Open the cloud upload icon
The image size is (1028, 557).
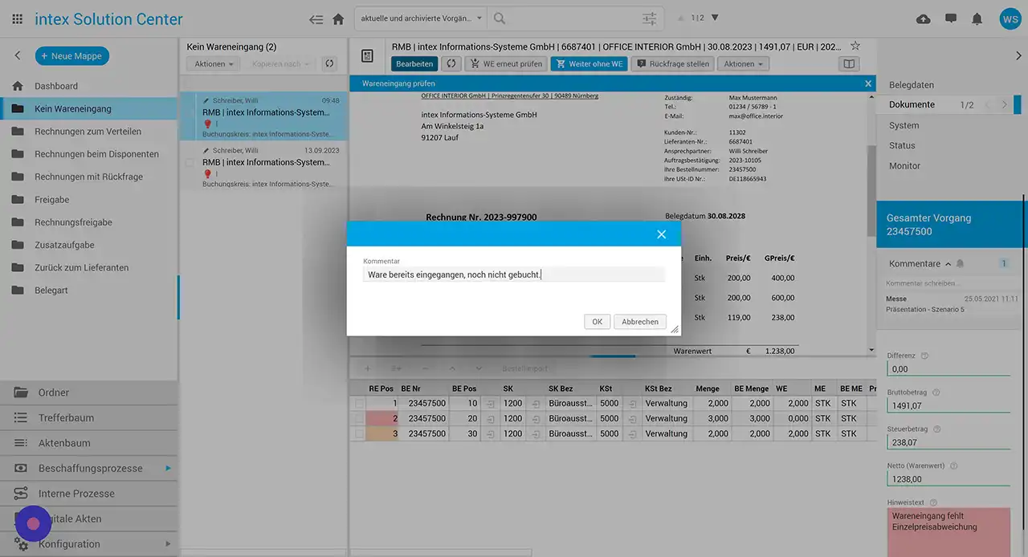click(x=924, y=19)
